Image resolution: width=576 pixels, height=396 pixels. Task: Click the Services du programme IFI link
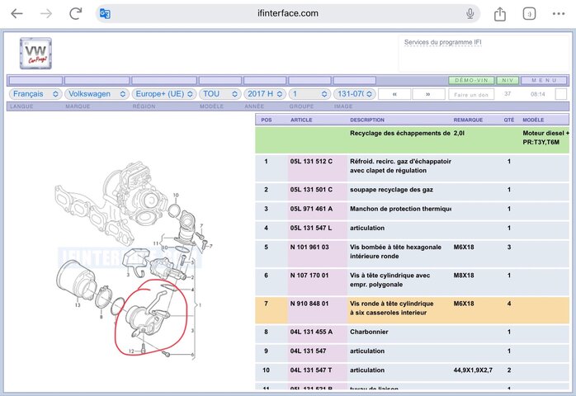(x=442, y=42)
